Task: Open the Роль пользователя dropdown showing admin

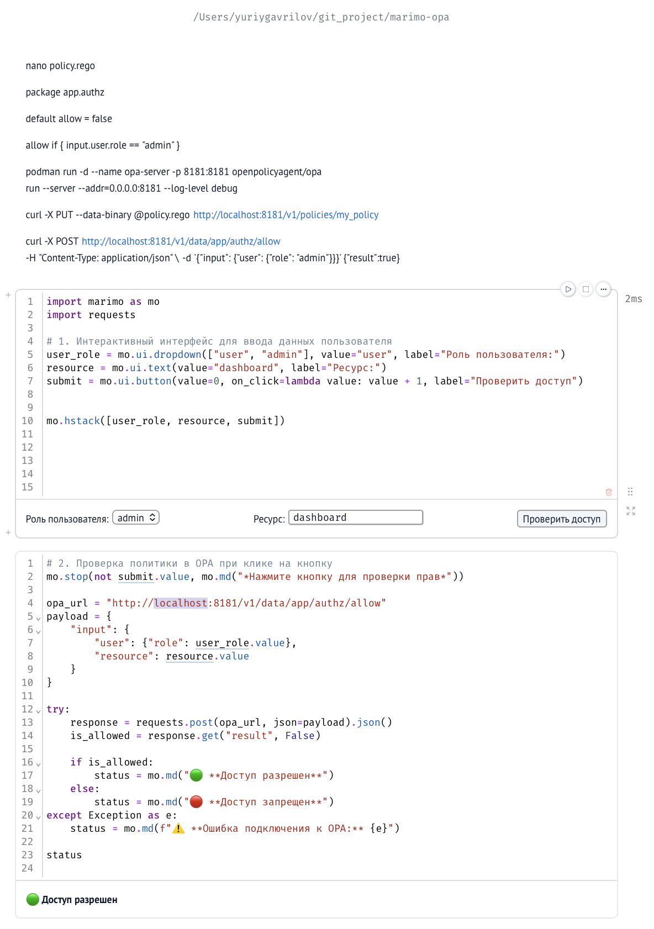Action: coord(136,518)
